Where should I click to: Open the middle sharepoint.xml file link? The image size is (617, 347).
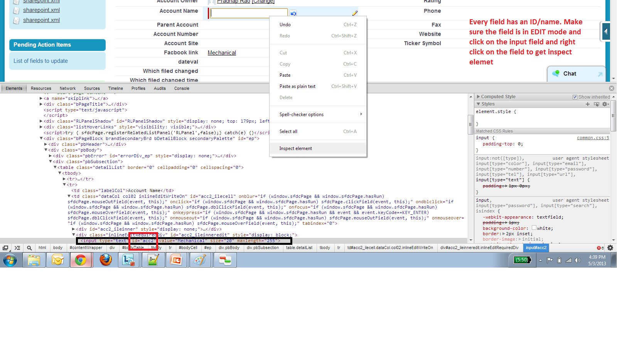coord(41,10)
